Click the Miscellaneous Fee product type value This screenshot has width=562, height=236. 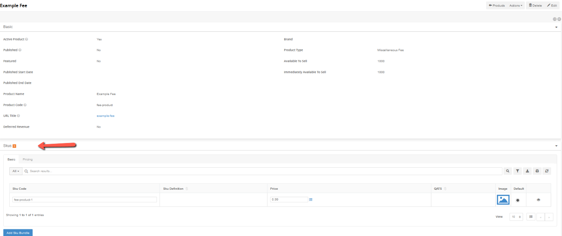point(391,50)
